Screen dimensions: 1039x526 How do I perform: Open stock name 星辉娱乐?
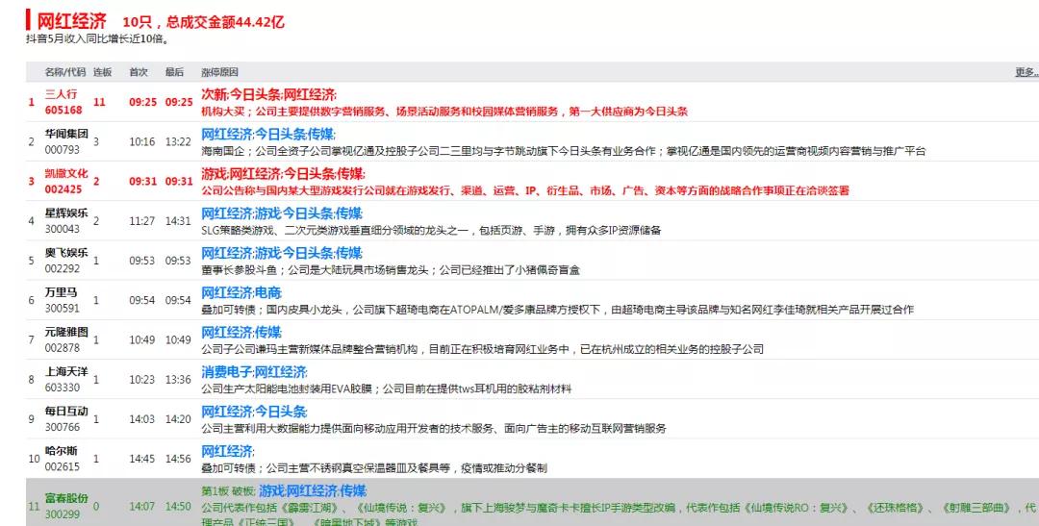click(66, 213)
